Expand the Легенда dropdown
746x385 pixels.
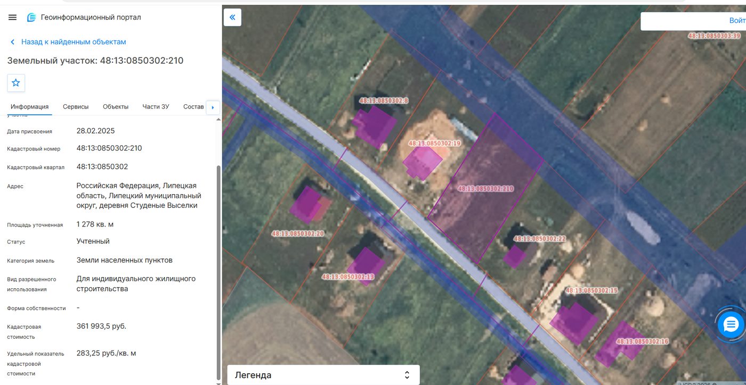coord(323,375)
